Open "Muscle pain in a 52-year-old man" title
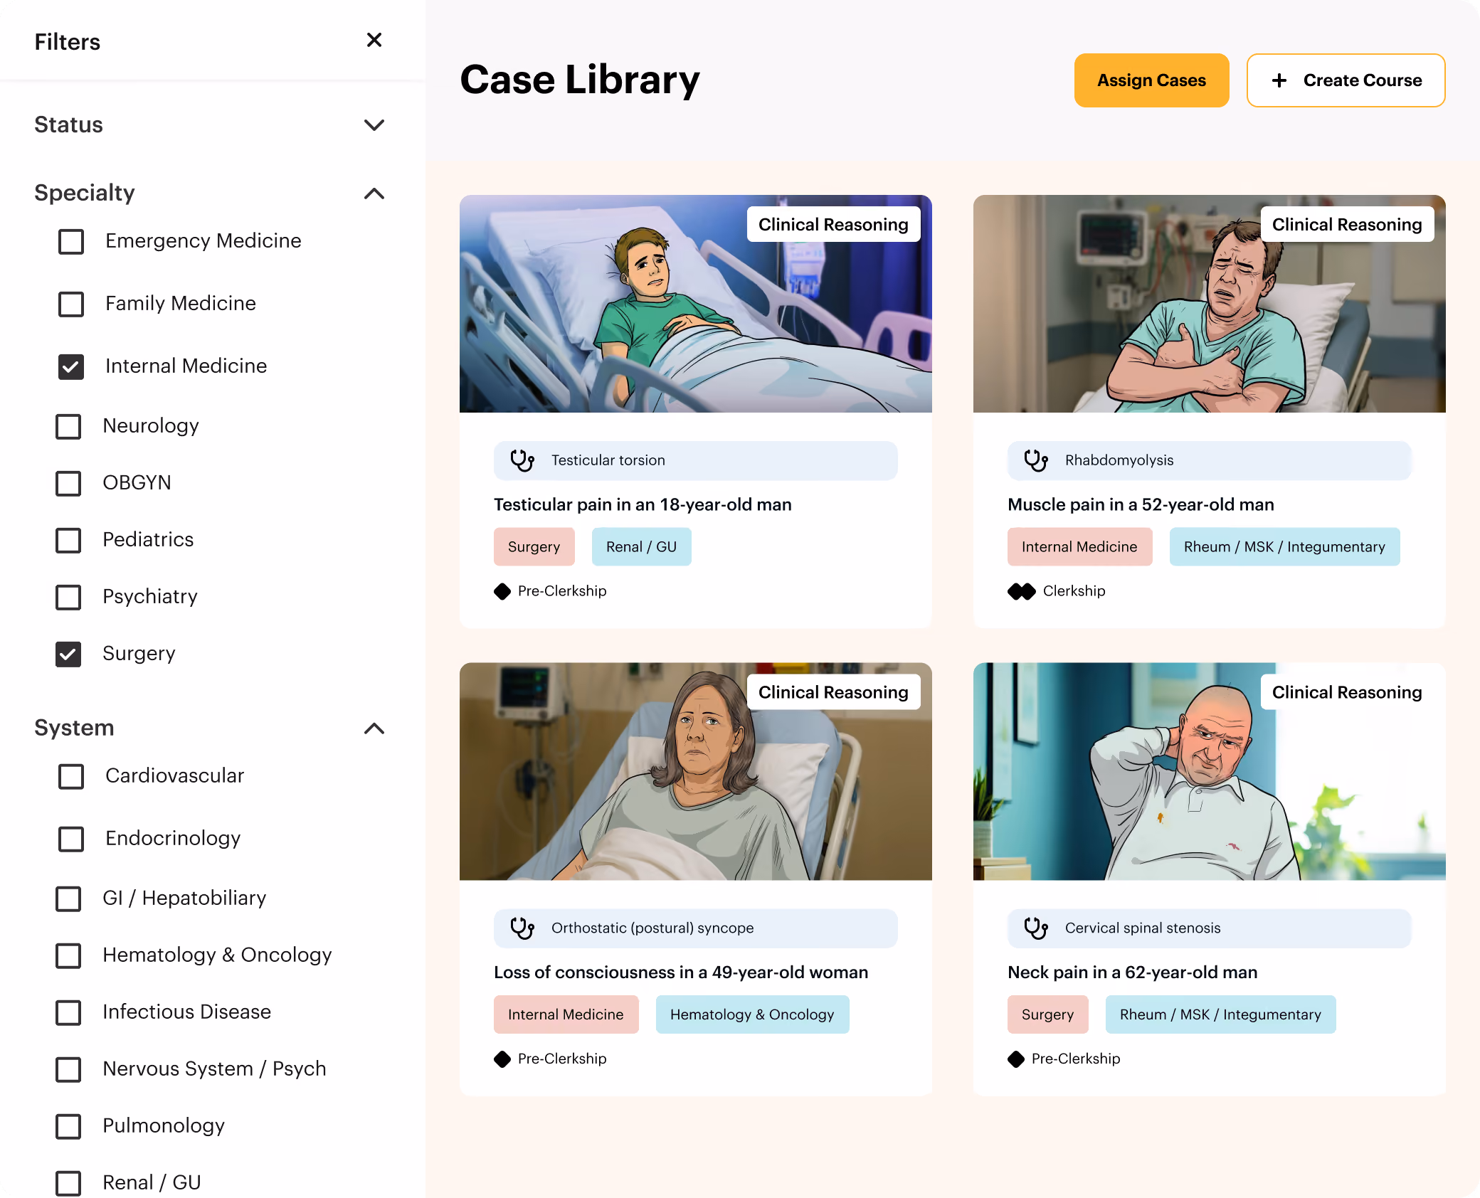Screen dimensions: 1480x1198 pos(1141,505)
